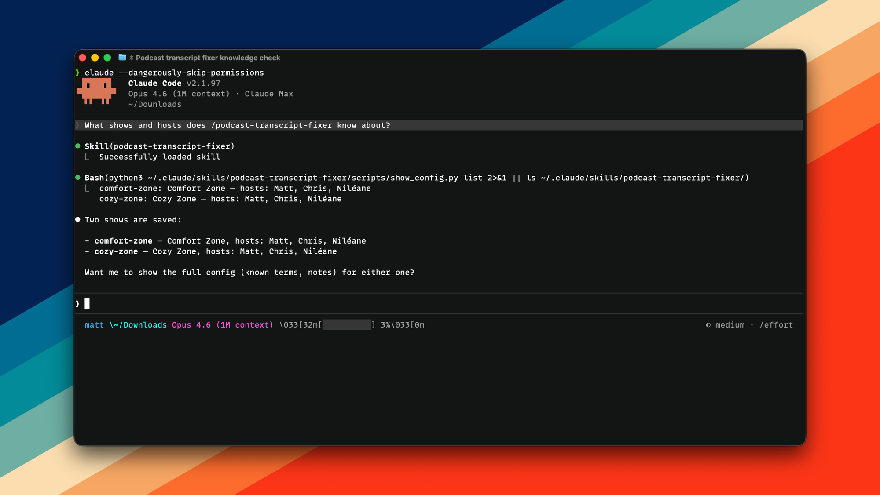
Task: Click the /effort command in status line
Action: pyautogui.click(x=776, y=325)
